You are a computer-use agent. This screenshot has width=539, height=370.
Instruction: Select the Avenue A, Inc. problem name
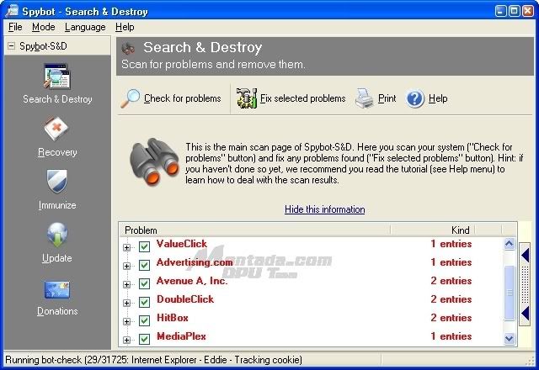tap(192, 281)
